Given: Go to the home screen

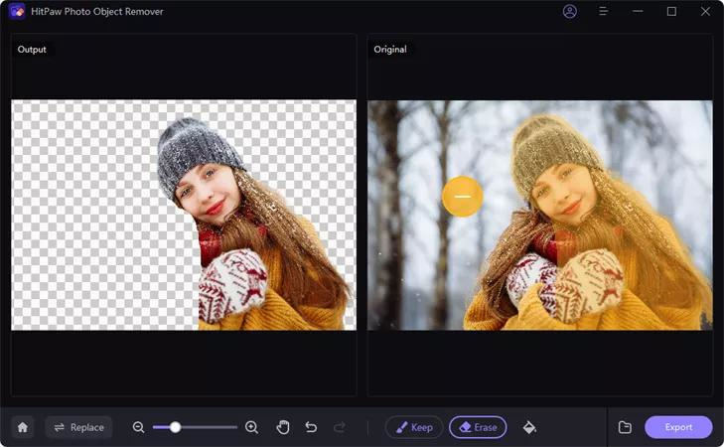Looking at the screenshot, I should pos(23,427).
